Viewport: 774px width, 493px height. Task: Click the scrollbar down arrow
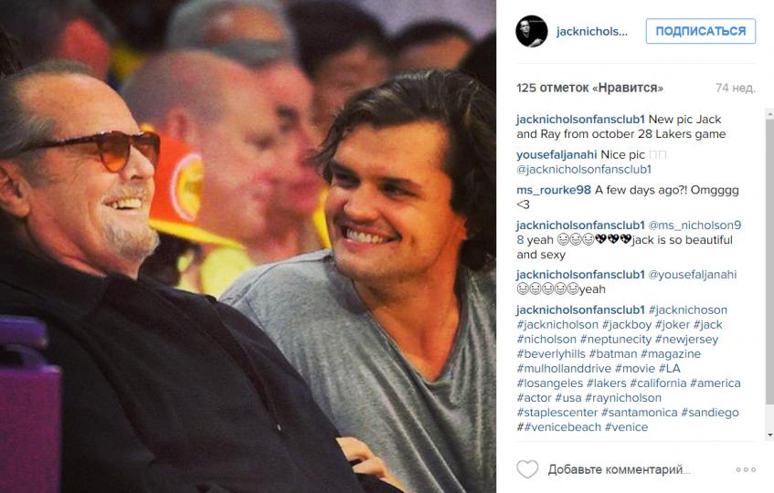[x=769, y=435]
